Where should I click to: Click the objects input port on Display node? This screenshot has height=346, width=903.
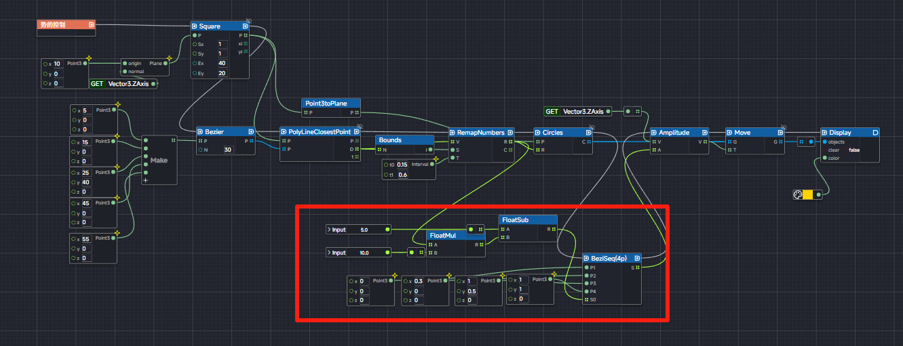click(825, 142)
